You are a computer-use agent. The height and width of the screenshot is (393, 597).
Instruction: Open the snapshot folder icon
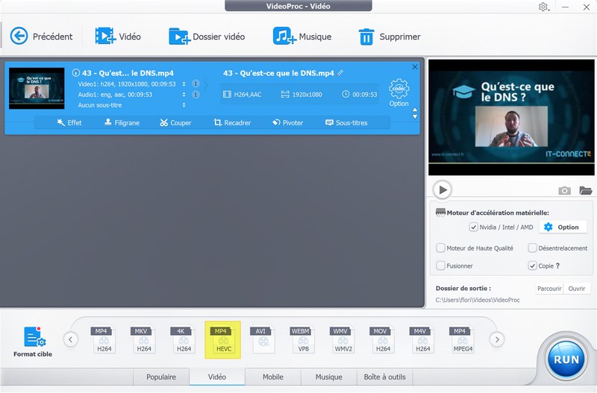586,190
